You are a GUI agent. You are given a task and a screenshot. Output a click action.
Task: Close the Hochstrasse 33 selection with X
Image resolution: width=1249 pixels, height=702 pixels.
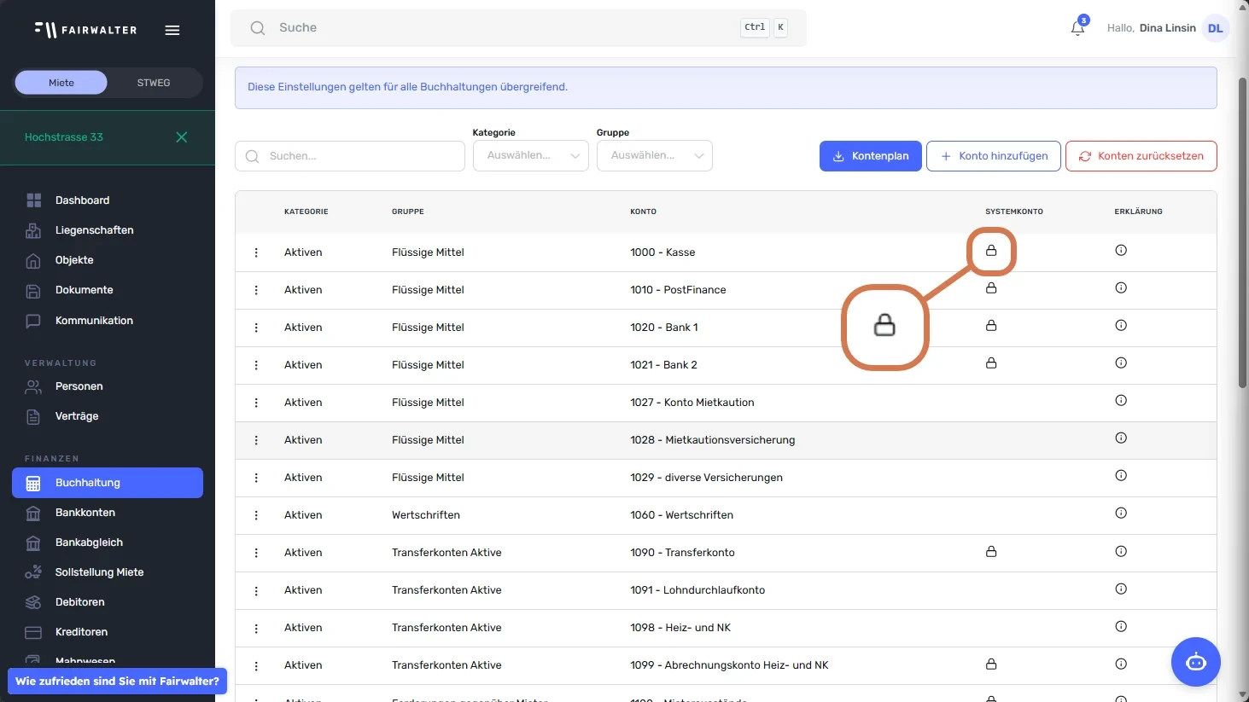[181, 137]
